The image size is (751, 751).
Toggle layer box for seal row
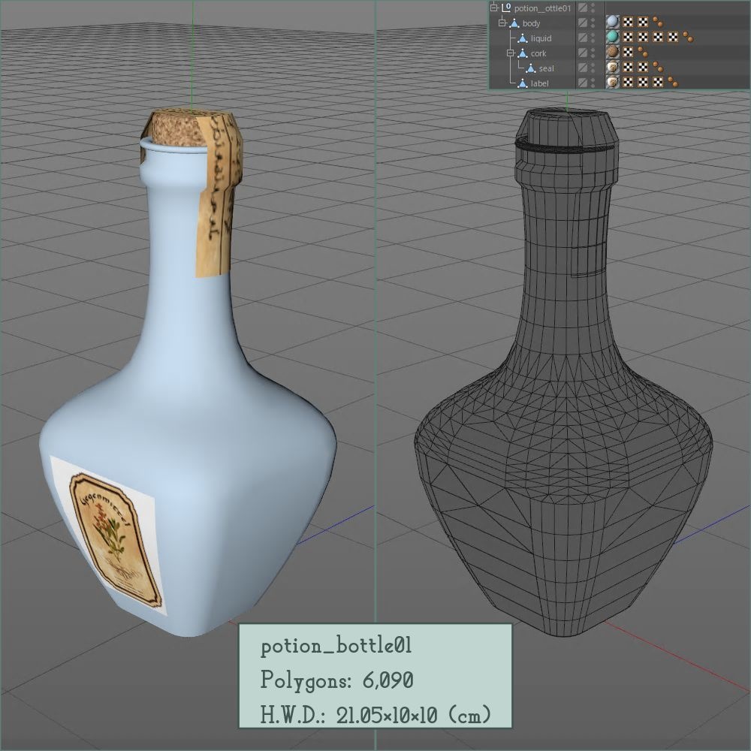583,68
